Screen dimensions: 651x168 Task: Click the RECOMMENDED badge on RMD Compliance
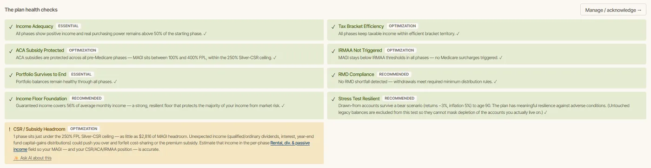point(394,74)
